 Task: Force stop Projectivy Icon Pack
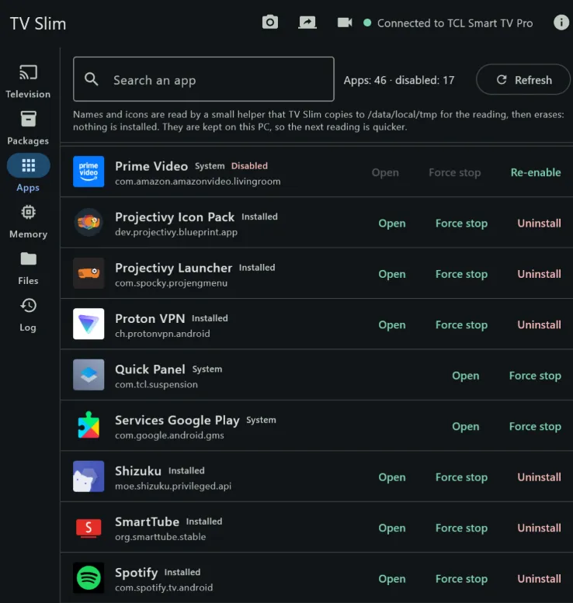(x=461, y=224)
